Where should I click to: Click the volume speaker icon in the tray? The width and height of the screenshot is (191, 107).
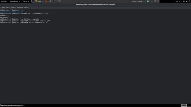187,1
